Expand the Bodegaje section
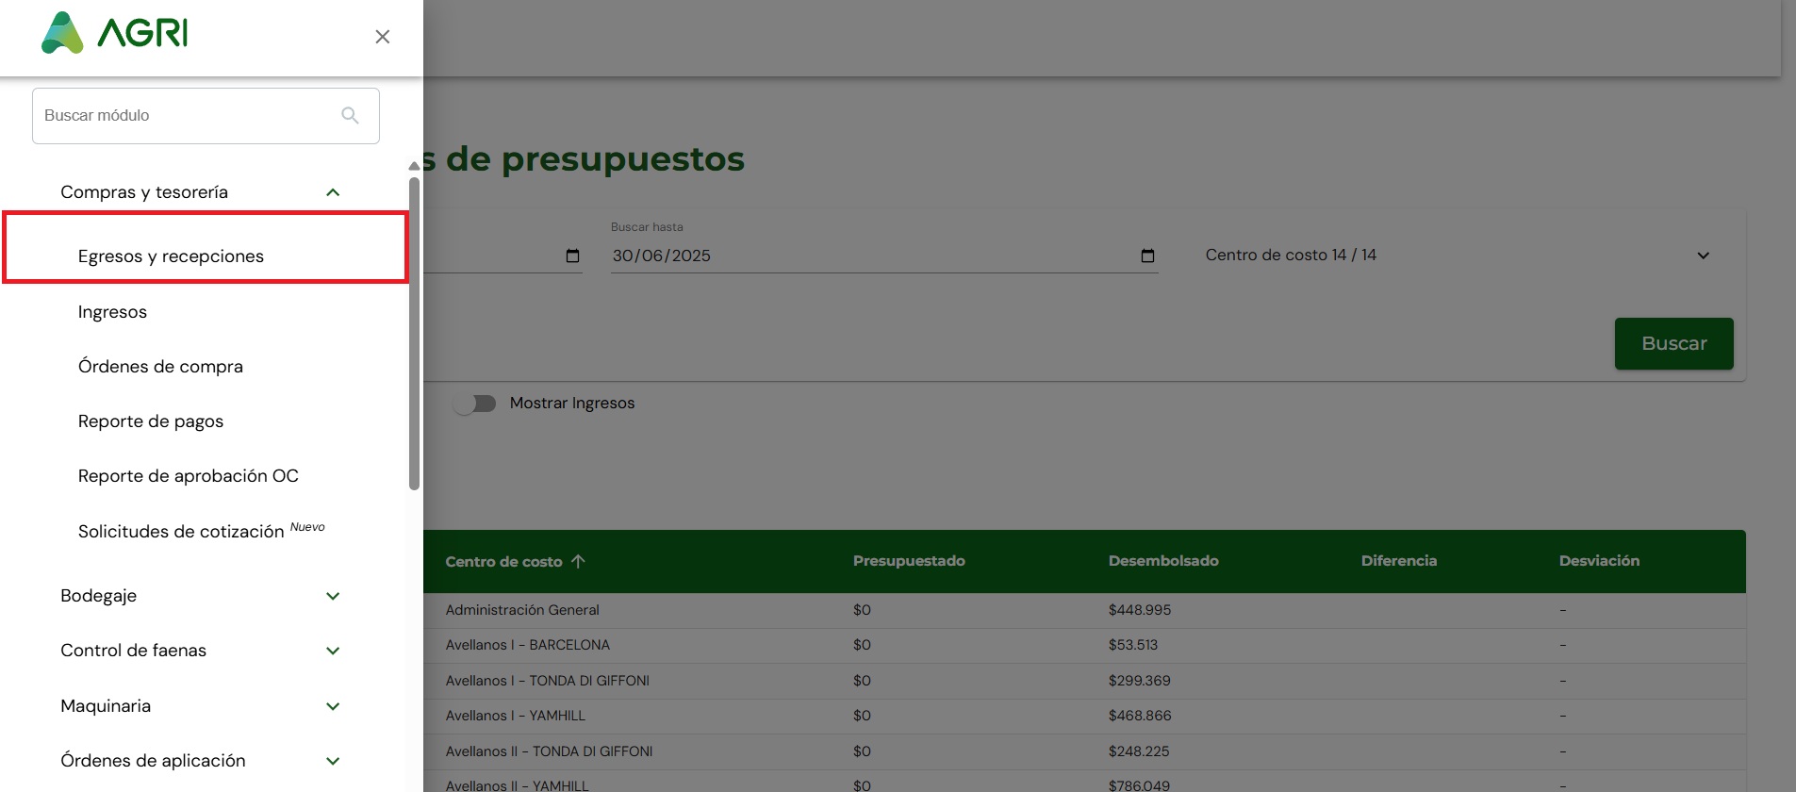 333,596
